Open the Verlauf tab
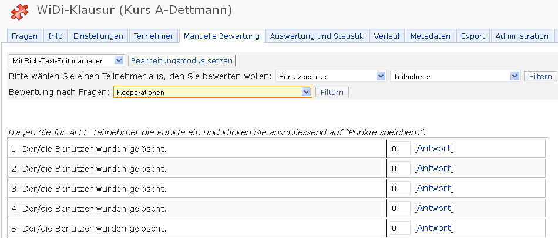558x238 pixels. pos(386,36)
